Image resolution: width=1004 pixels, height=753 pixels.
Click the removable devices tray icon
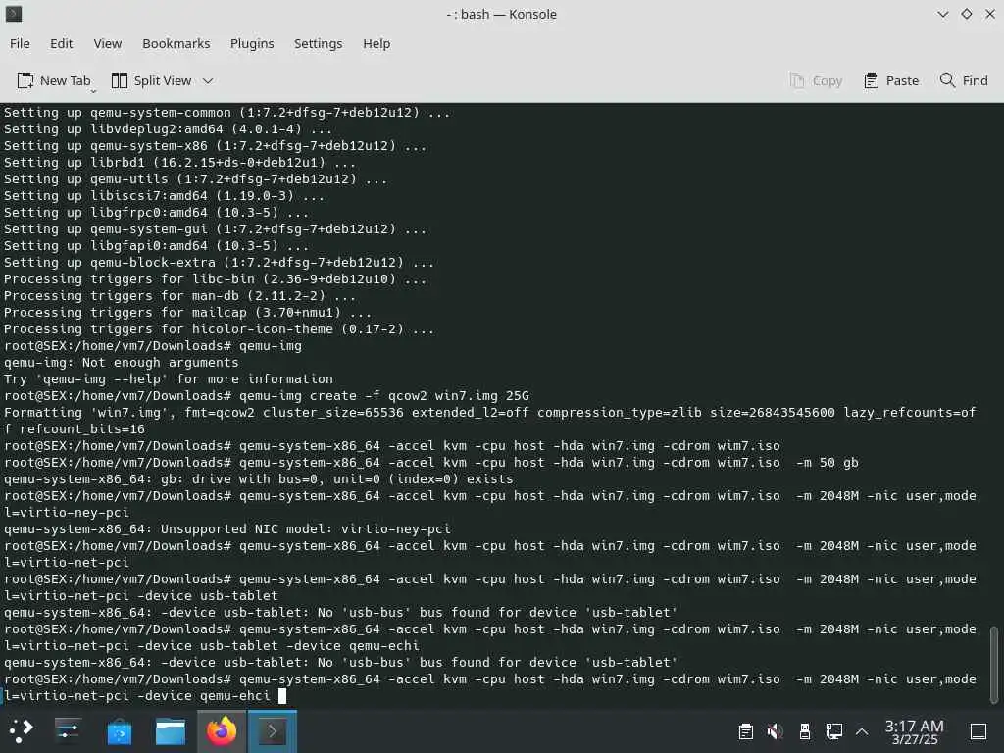coord(805,731)
